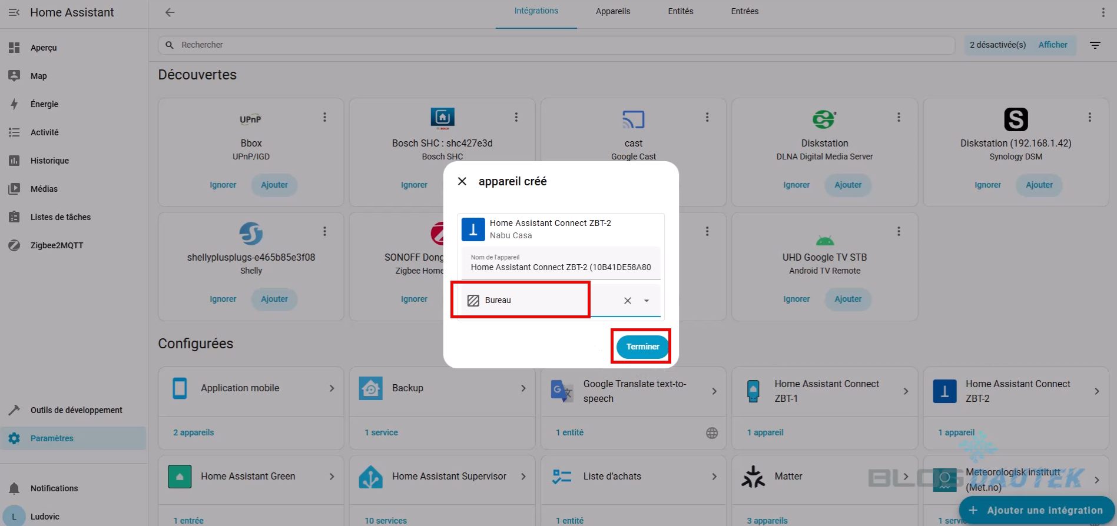The height and width of the screenshot is (526, 1117).
Task: Switch to the Entités tab
Action: point(680,11)
